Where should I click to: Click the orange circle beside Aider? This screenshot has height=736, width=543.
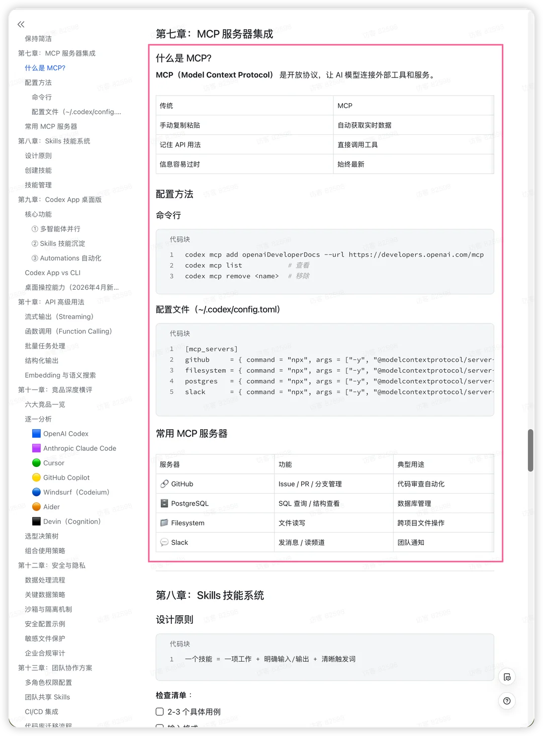36,507
